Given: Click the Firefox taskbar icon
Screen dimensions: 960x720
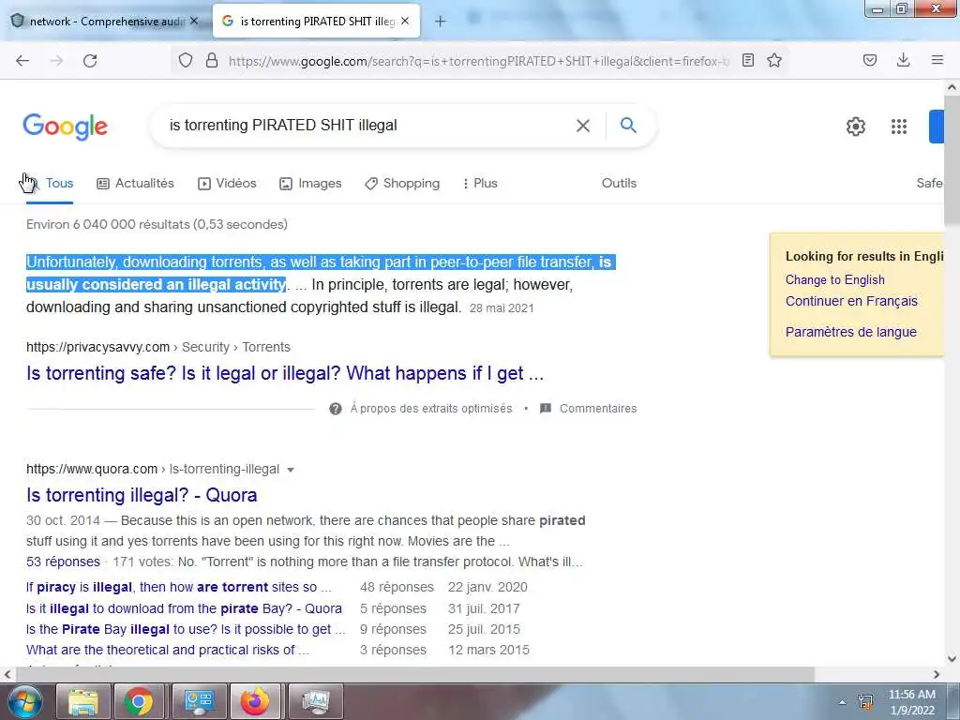Looking at the screenshot, I should click(255, 701).
